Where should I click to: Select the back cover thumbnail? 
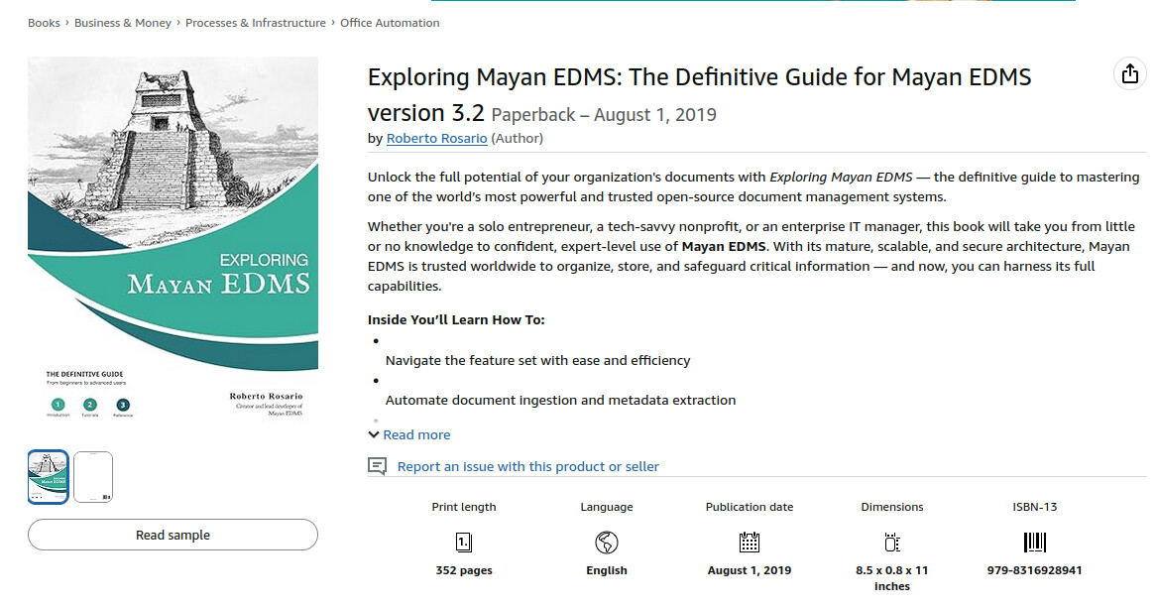[x=93, y=477]
